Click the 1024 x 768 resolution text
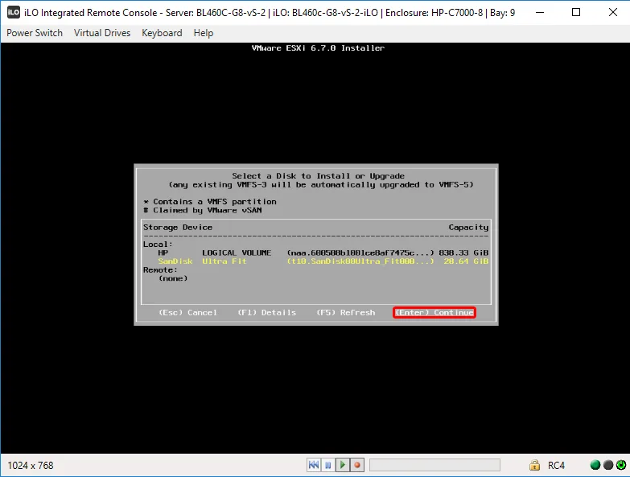630x477 pixels. 31,466
